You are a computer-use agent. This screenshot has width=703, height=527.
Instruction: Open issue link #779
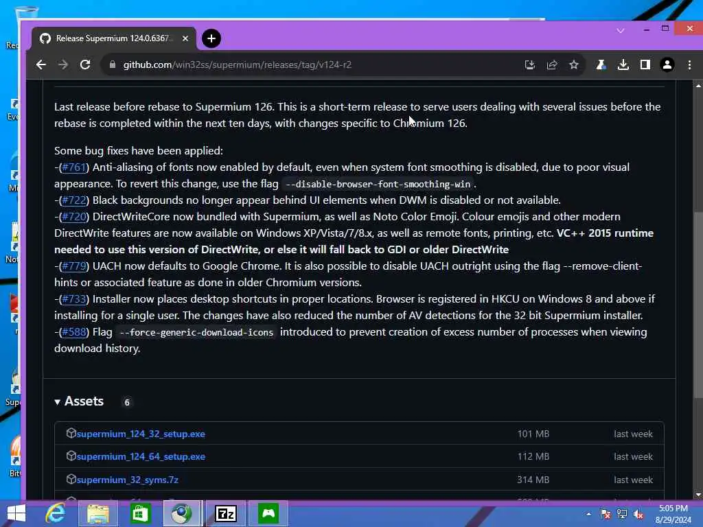coord(74,266)
